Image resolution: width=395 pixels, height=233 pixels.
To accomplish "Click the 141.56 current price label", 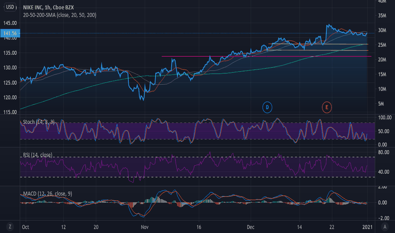I will tap(10, 33).
